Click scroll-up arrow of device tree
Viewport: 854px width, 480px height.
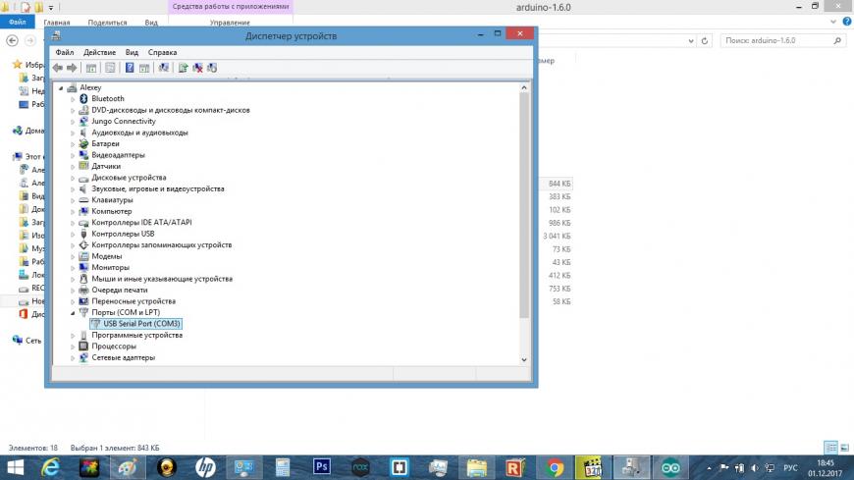coord(524,87)
